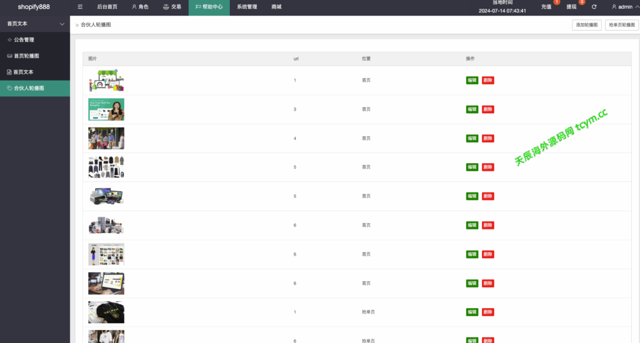Delete the product grid banner row
The width and height of the screenshot is (640, 343).
pyautogui.click(x=487, y=254)
